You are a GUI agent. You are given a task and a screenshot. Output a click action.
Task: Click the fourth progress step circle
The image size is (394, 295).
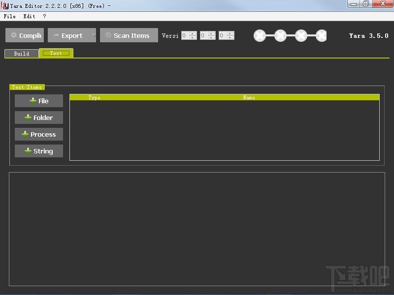(x=321, y=35)
